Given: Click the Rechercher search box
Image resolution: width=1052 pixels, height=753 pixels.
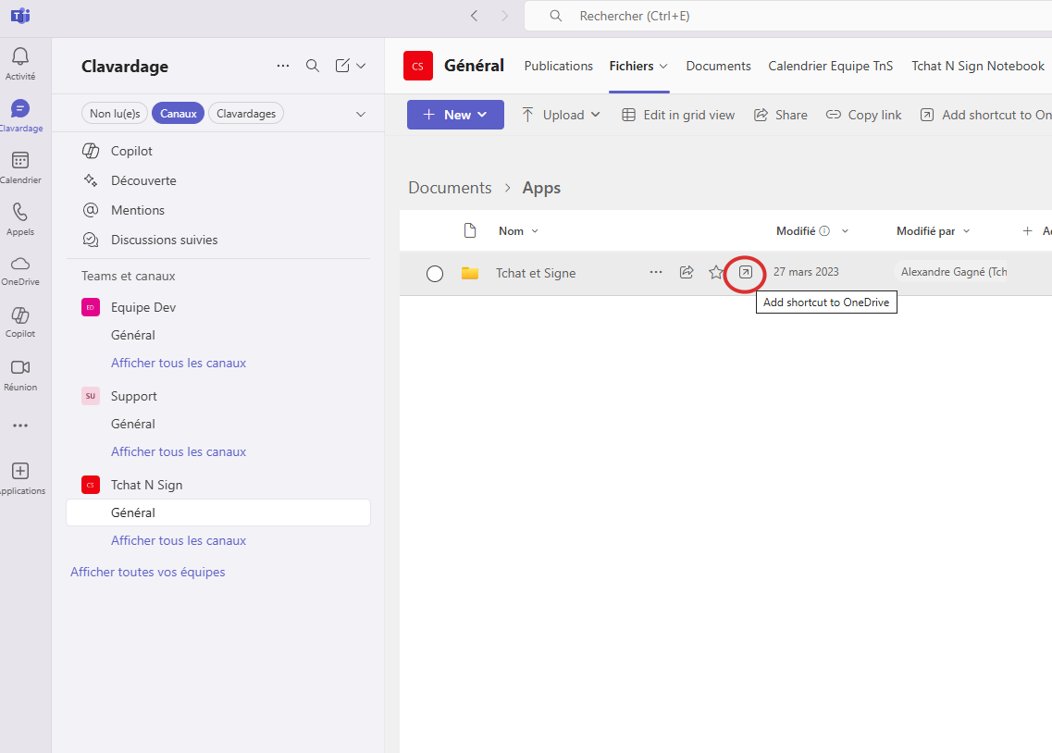Looking at the screenshot, I should pyautogui.click(x=787, y=16).
